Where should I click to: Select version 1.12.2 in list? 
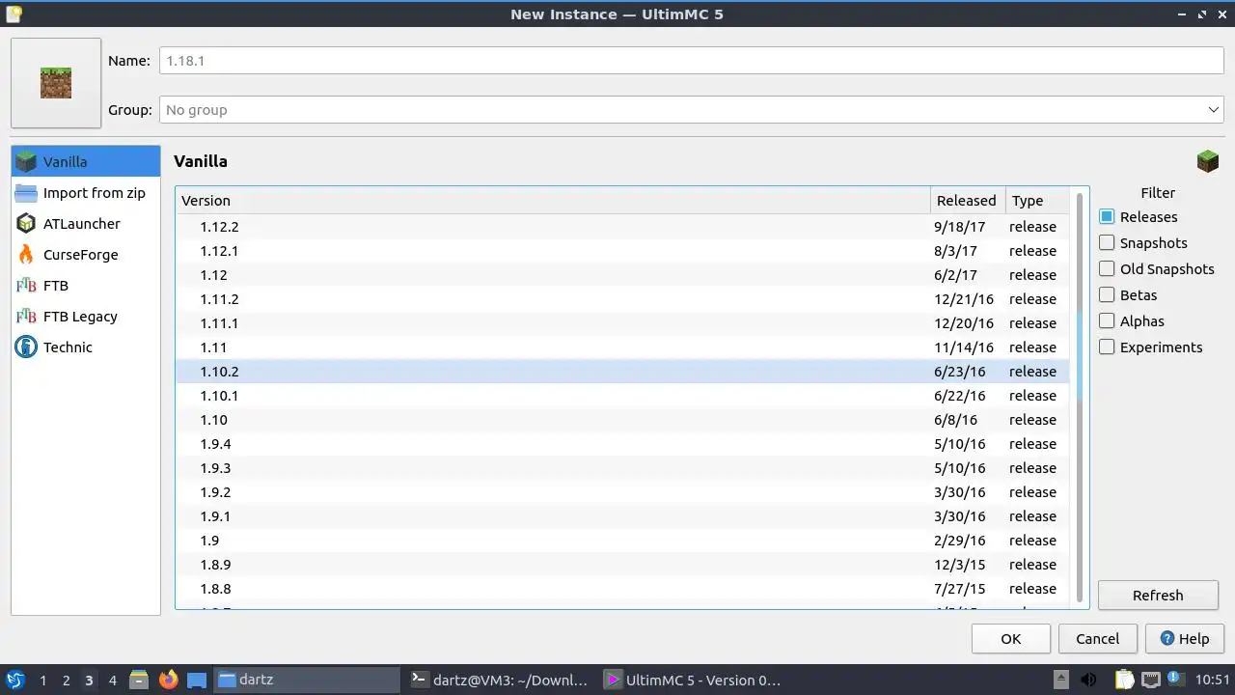click(x=622, y=227)
